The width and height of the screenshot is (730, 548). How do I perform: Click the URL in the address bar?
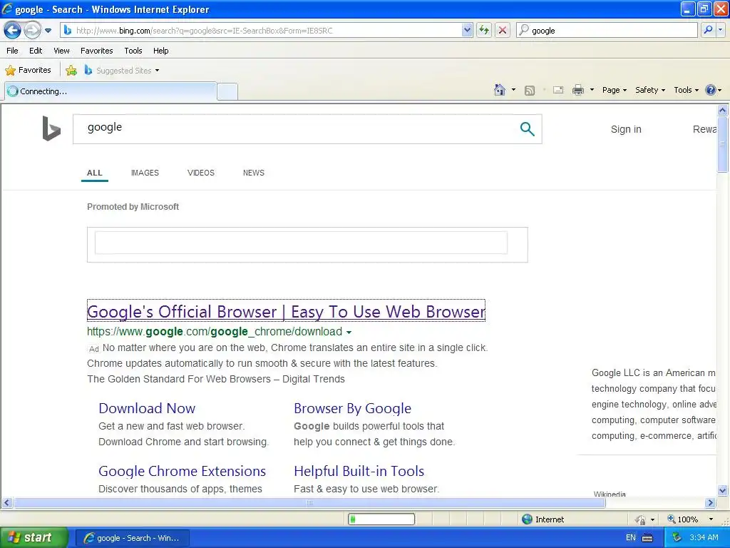tap(205, 31)
